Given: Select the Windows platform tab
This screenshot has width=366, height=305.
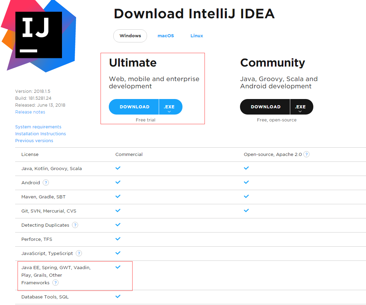Looking at the screenshot, I should 130,36.
